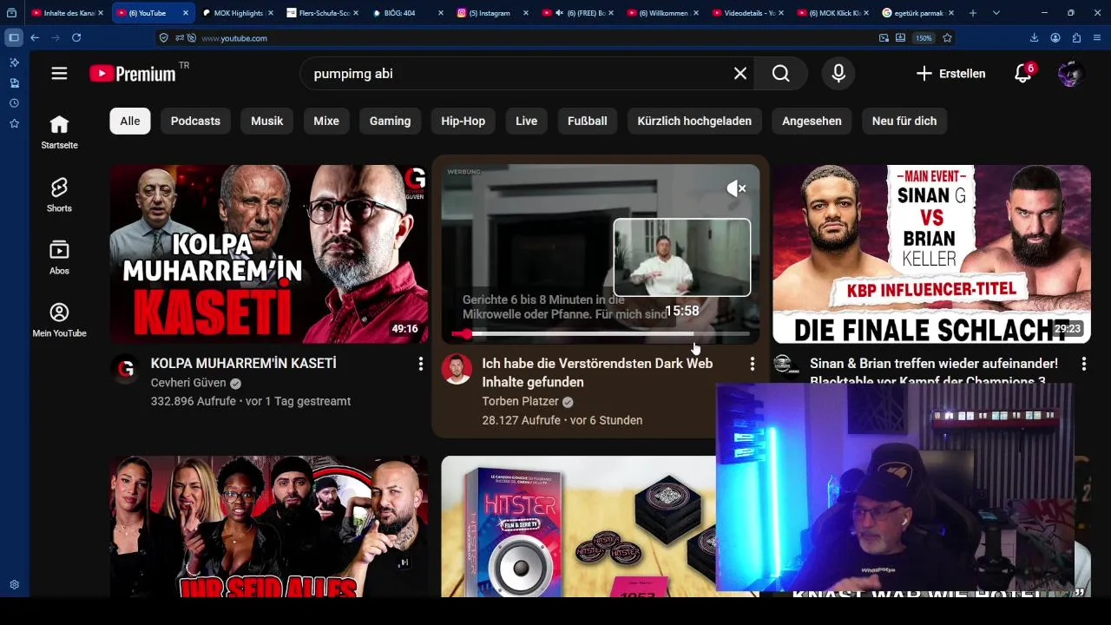1111x625 pixels.
Task: Click the Cevheri Güven channel avatar
Action: pyautogui.click(x=126, y=370)
